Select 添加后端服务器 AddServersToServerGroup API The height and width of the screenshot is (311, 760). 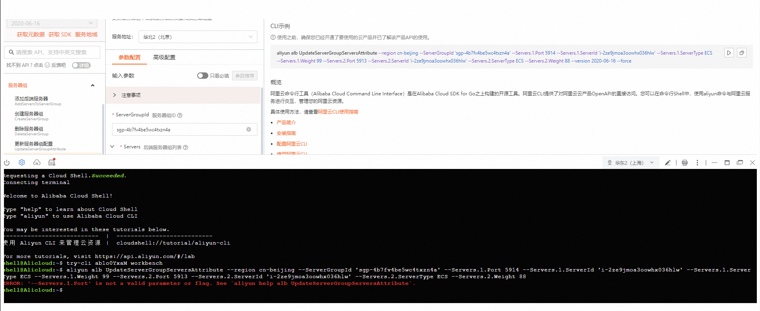tap(38, 101)
